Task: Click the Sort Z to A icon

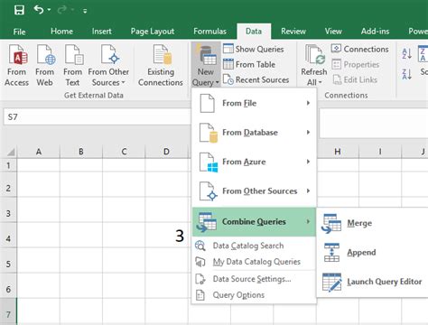Action: pyautogui.click(x=407, y=74)
